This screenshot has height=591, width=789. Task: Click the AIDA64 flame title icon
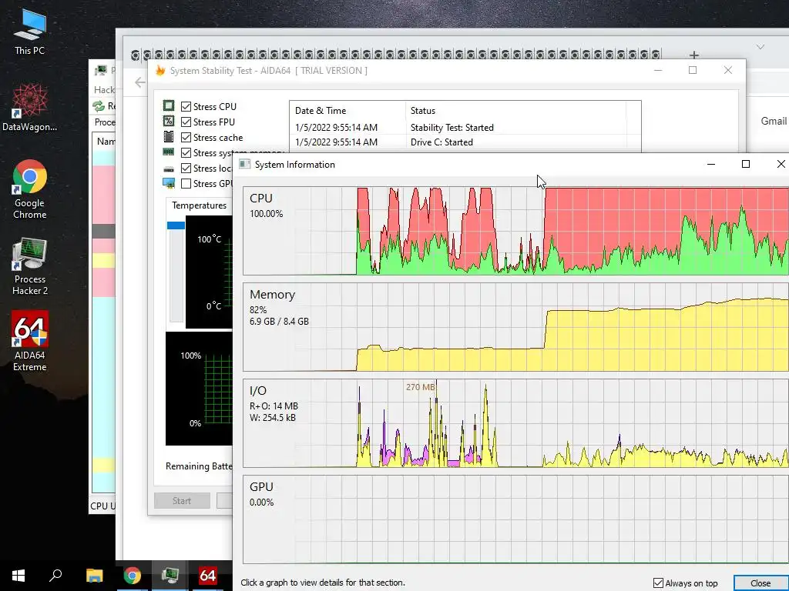(160, 70)
